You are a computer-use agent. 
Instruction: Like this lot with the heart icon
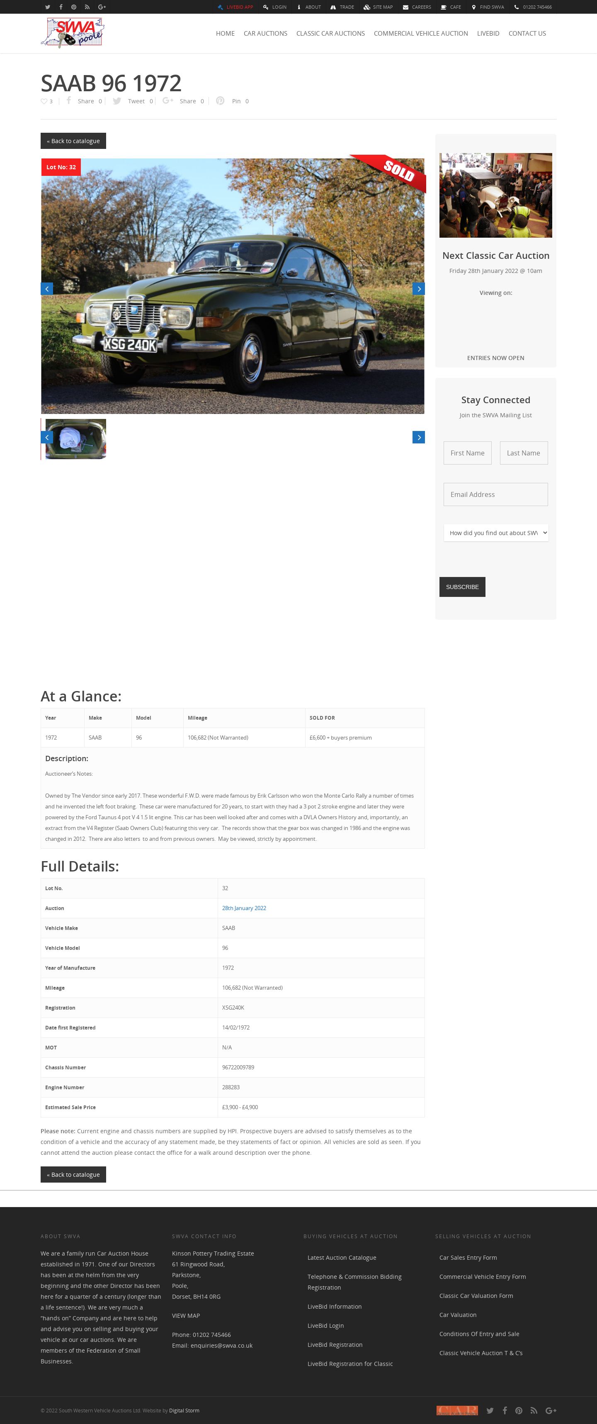point(44,101)
